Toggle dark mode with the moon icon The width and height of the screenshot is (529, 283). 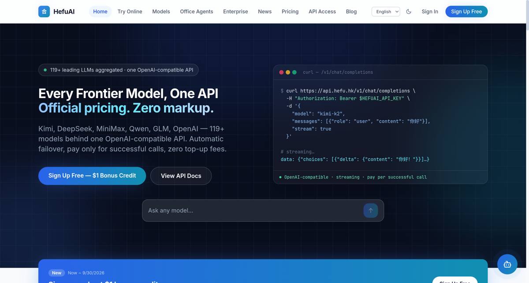pyautogui.click(x=409, y=11)
